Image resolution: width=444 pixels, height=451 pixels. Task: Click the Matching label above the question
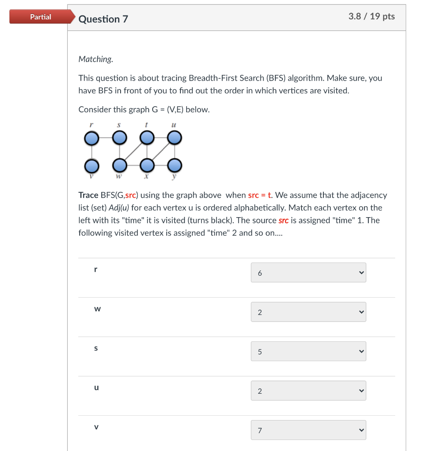click(95, 59)
